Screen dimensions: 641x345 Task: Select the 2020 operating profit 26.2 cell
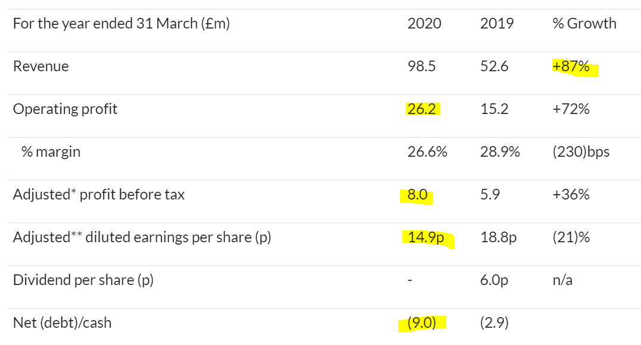421,109
